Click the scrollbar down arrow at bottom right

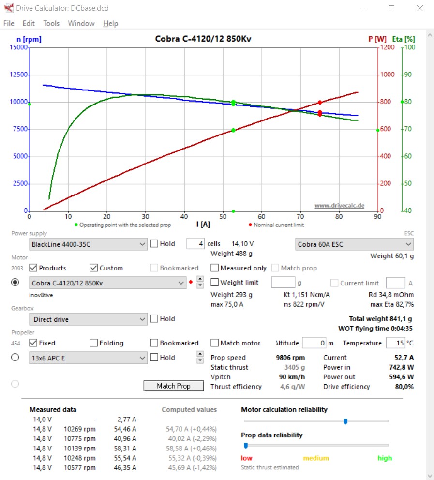pyautogui.click(x=429, y=475)
